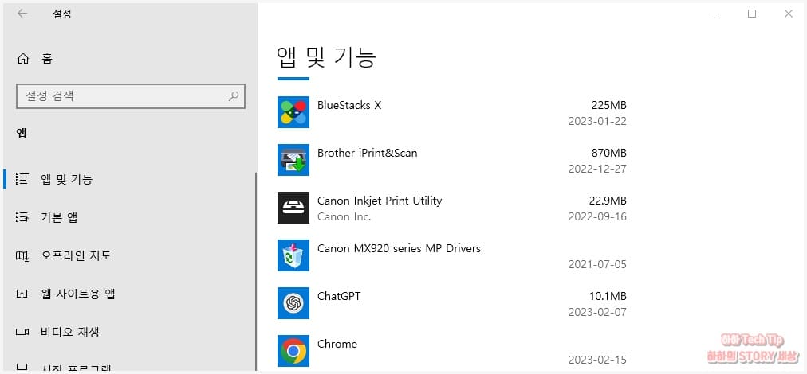Click install date 2023-02-15
Image resolution: width=807 pixels, height=374 pixels.
(597, 360)
